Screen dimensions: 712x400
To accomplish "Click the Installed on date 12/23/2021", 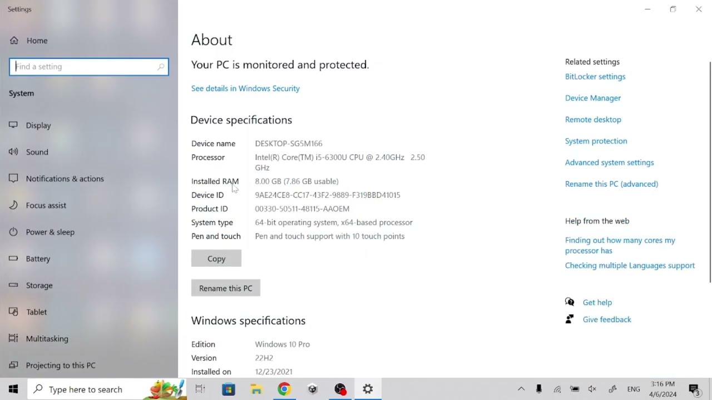I will 274,372.
